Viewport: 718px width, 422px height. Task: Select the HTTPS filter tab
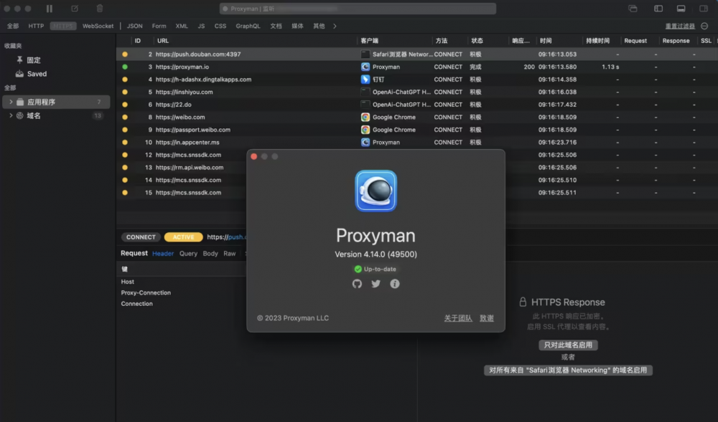(63, 26)
